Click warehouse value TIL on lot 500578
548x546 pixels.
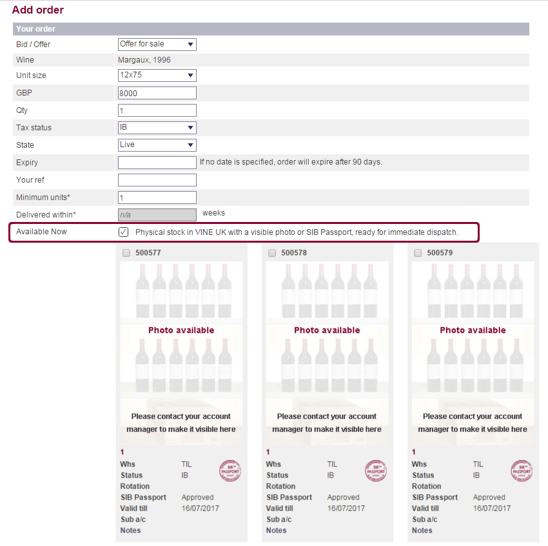point(332,464)
